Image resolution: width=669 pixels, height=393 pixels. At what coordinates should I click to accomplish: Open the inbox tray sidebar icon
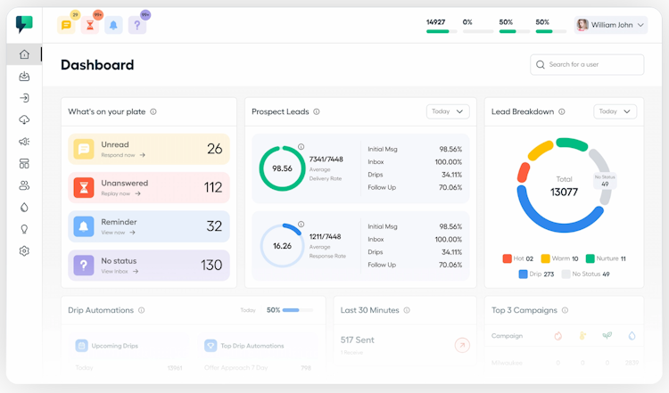coord(24,77)
